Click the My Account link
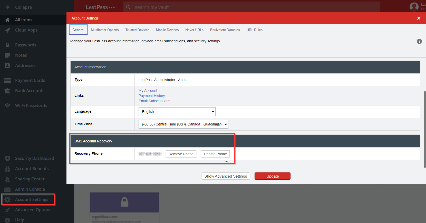 point(148,91)
